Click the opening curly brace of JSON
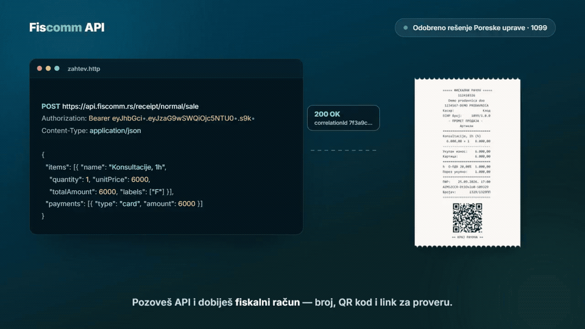The height and width of the screenshot is (329, 585). tap(43, 155)
